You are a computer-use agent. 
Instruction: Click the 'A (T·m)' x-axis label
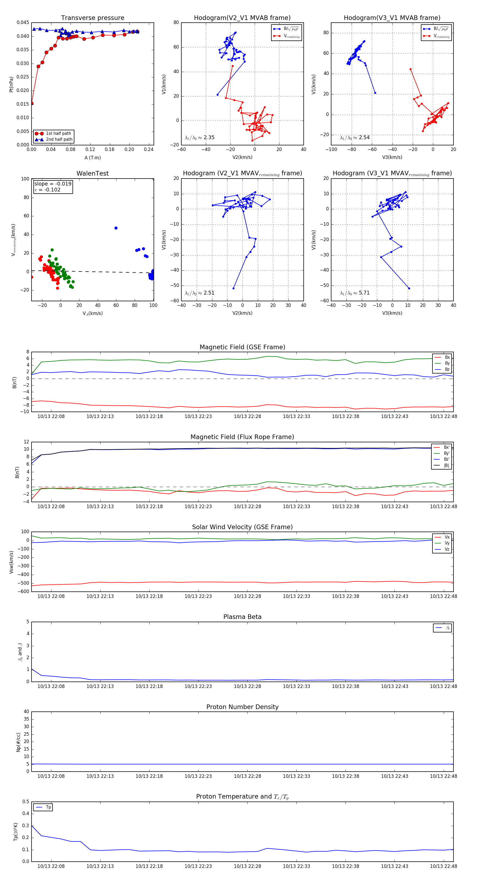tap(92, 158)
